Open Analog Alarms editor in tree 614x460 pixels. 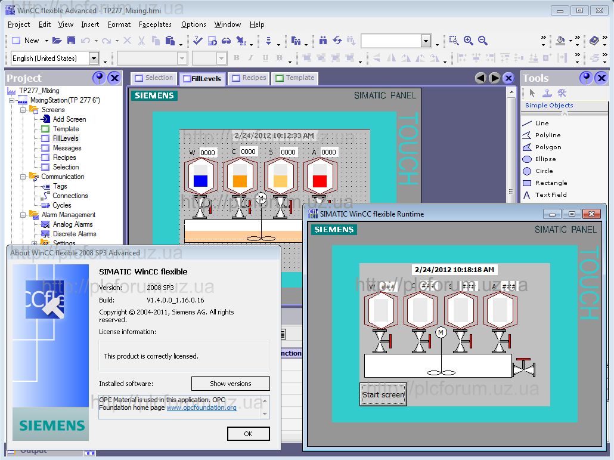72,224
